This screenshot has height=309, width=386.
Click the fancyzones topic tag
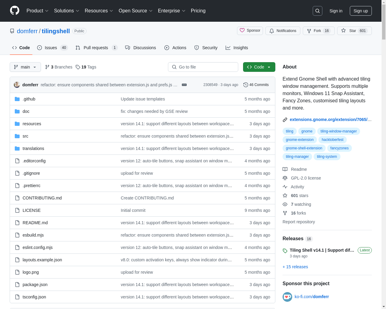[339, 148]
